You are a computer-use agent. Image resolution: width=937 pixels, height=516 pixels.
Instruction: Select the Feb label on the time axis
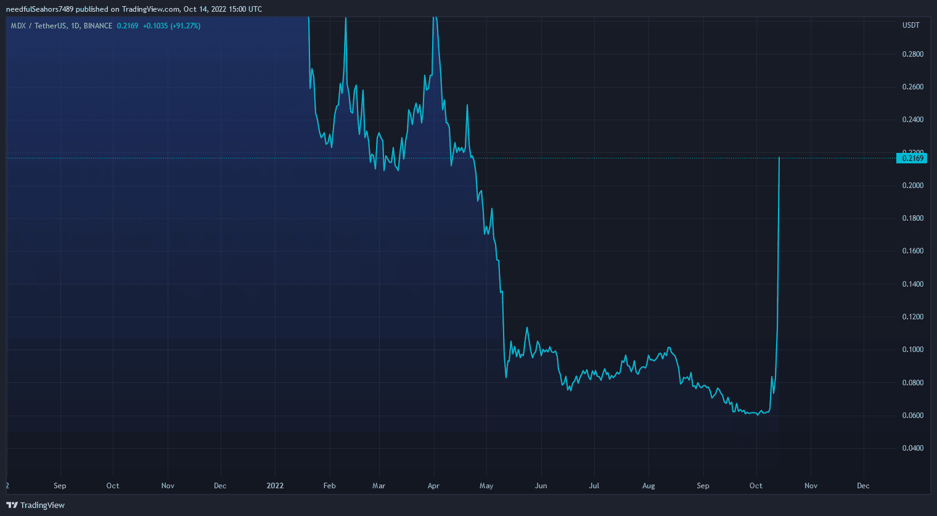click(329, 486)
